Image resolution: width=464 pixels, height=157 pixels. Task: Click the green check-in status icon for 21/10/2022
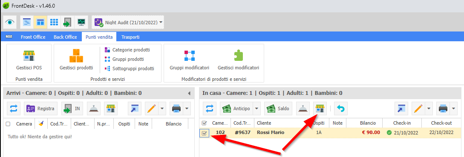click(x=389, y=132)
